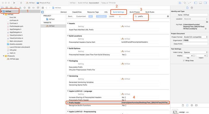Toggle the Wrap lines checkbox

point(184,61)
